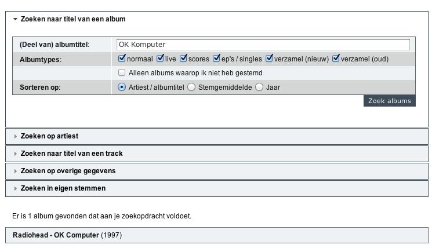Uncheck the 'verzamel (nieuw)' checkbox
The image size is (432, 252).
(270, 59)
